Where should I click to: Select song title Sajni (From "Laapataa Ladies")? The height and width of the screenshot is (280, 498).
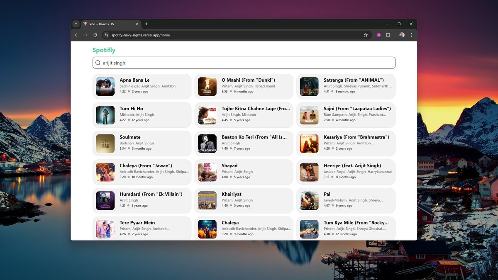point(357,109)
